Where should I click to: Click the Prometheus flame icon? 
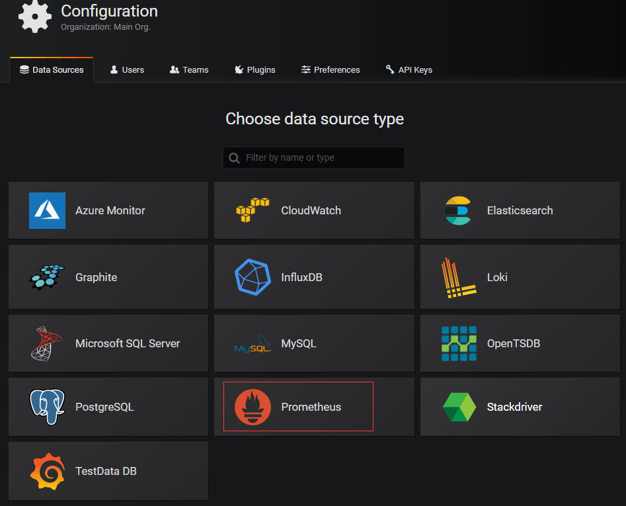(253, 407)
